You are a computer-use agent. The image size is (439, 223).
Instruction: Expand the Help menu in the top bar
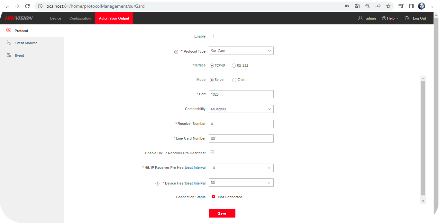[x=390, y=18]
